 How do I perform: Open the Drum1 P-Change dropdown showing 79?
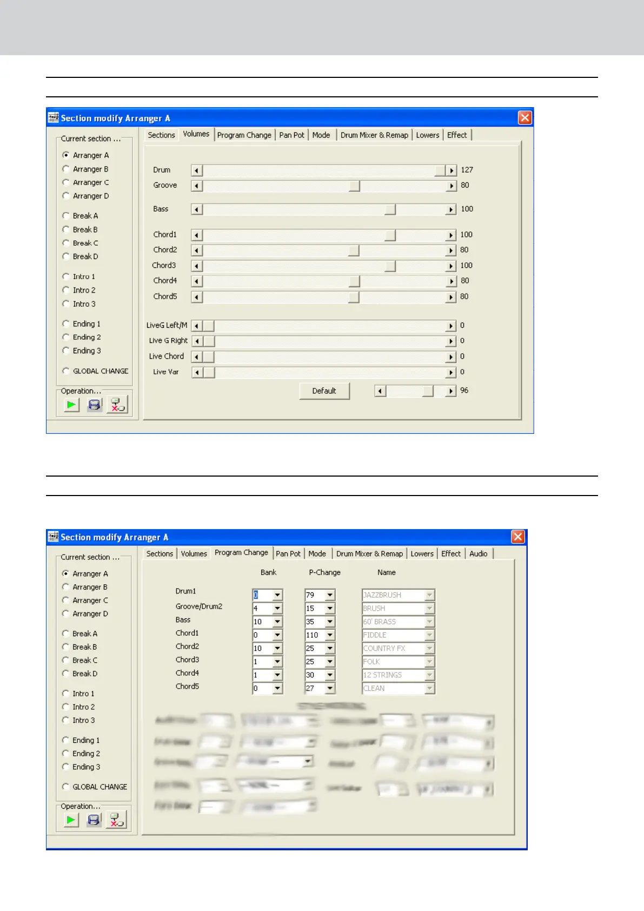click(x=330, y=595)
